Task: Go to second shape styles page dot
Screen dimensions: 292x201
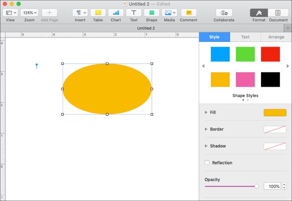Action: pyautogui.click(x=248, y=100)
